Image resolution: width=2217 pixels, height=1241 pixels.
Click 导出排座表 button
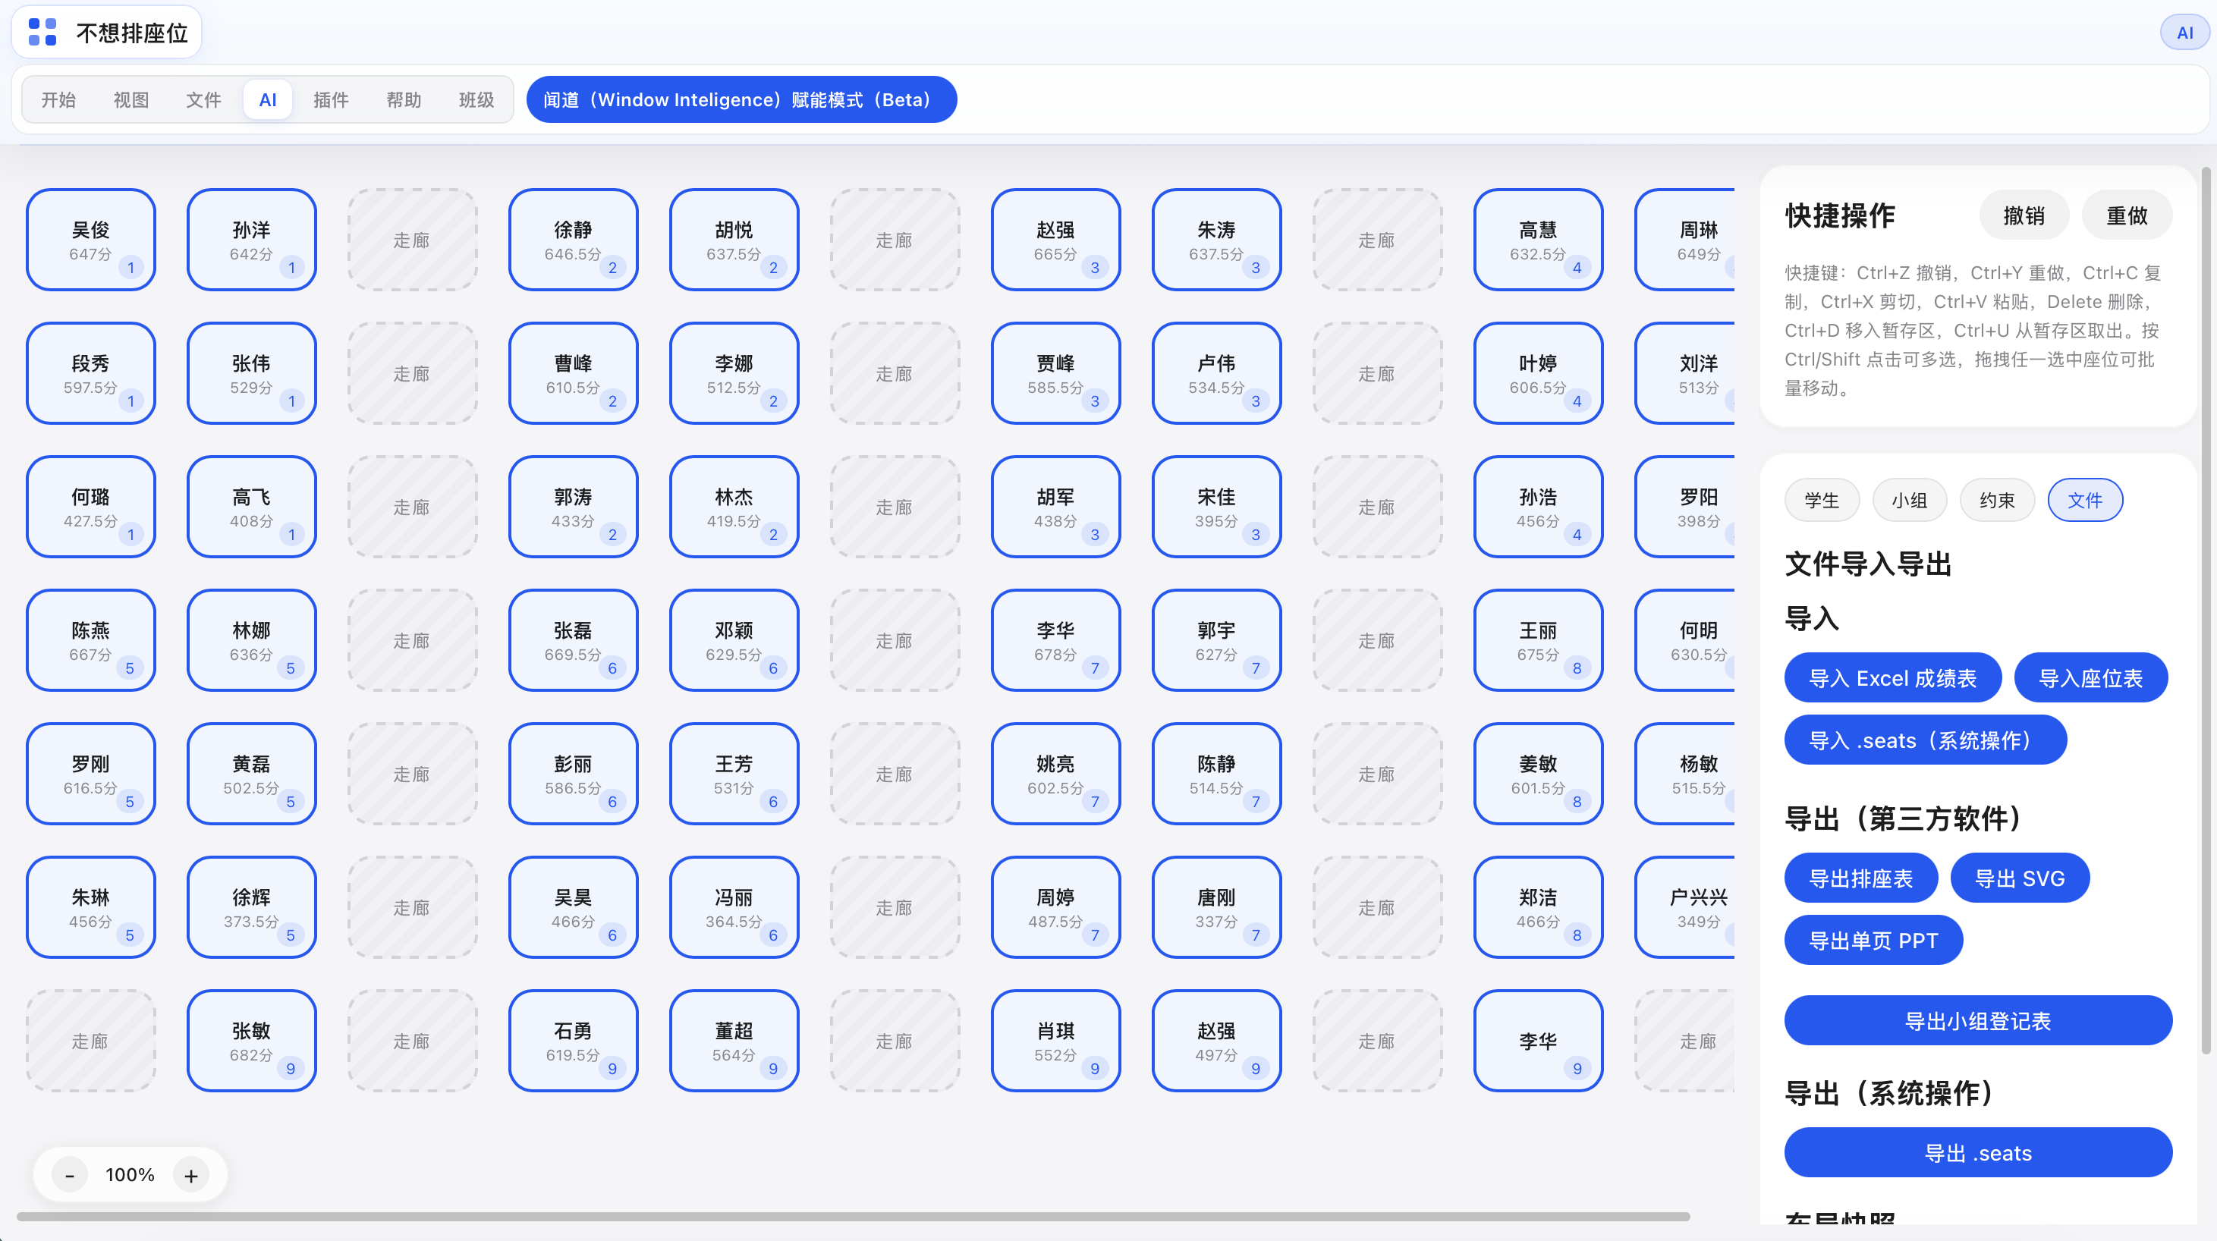pyautogui.click(x=1860, y=878)
